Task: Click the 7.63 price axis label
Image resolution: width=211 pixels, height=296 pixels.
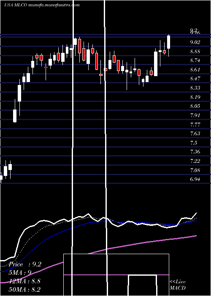Action: (x=195, y=134)
